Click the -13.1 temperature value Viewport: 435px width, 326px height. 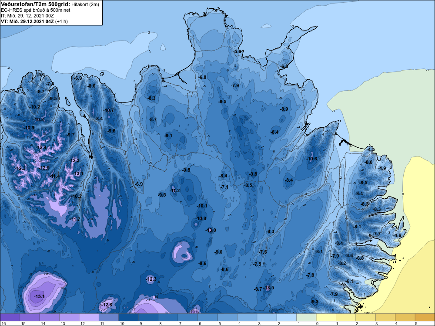pyautogui.click(x=78, y=174)
